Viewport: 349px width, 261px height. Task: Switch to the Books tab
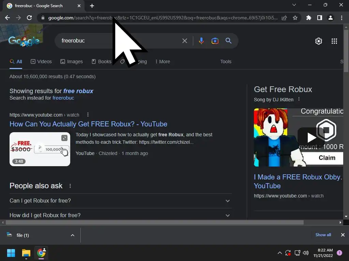pyautogui.click(x=102, y=62)
